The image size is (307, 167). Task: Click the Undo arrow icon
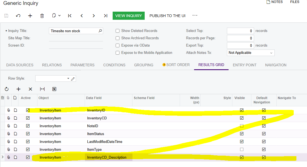[18, 16]
